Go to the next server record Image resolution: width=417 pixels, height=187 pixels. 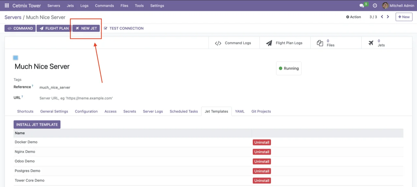(x=388, y=17)
